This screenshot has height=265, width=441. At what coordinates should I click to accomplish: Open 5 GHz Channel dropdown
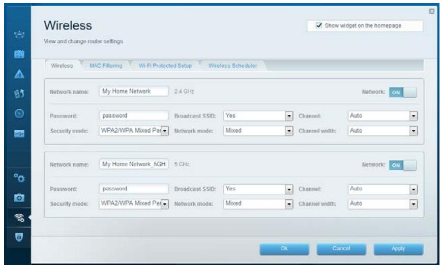click(x=383, y=189)
